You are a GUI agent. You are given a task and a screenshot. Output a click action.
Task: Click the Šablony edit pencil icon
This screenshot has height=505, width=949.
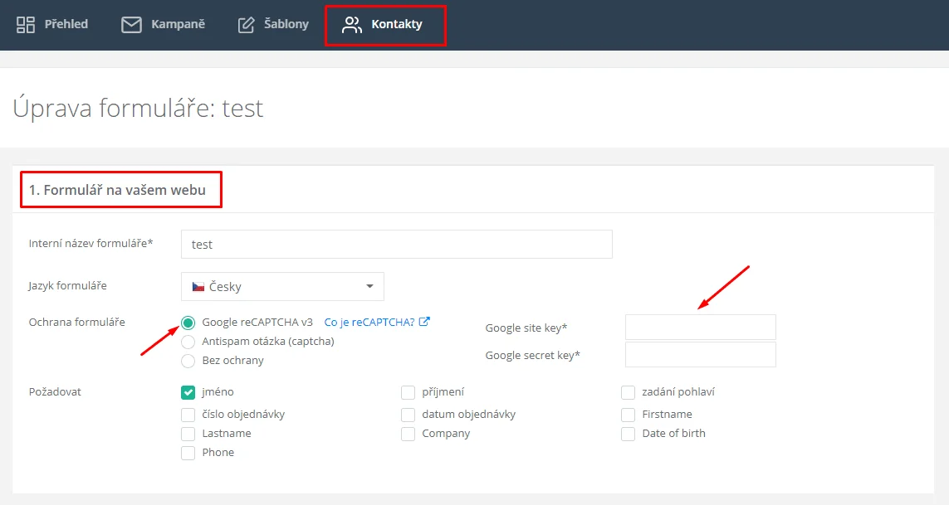247,25
